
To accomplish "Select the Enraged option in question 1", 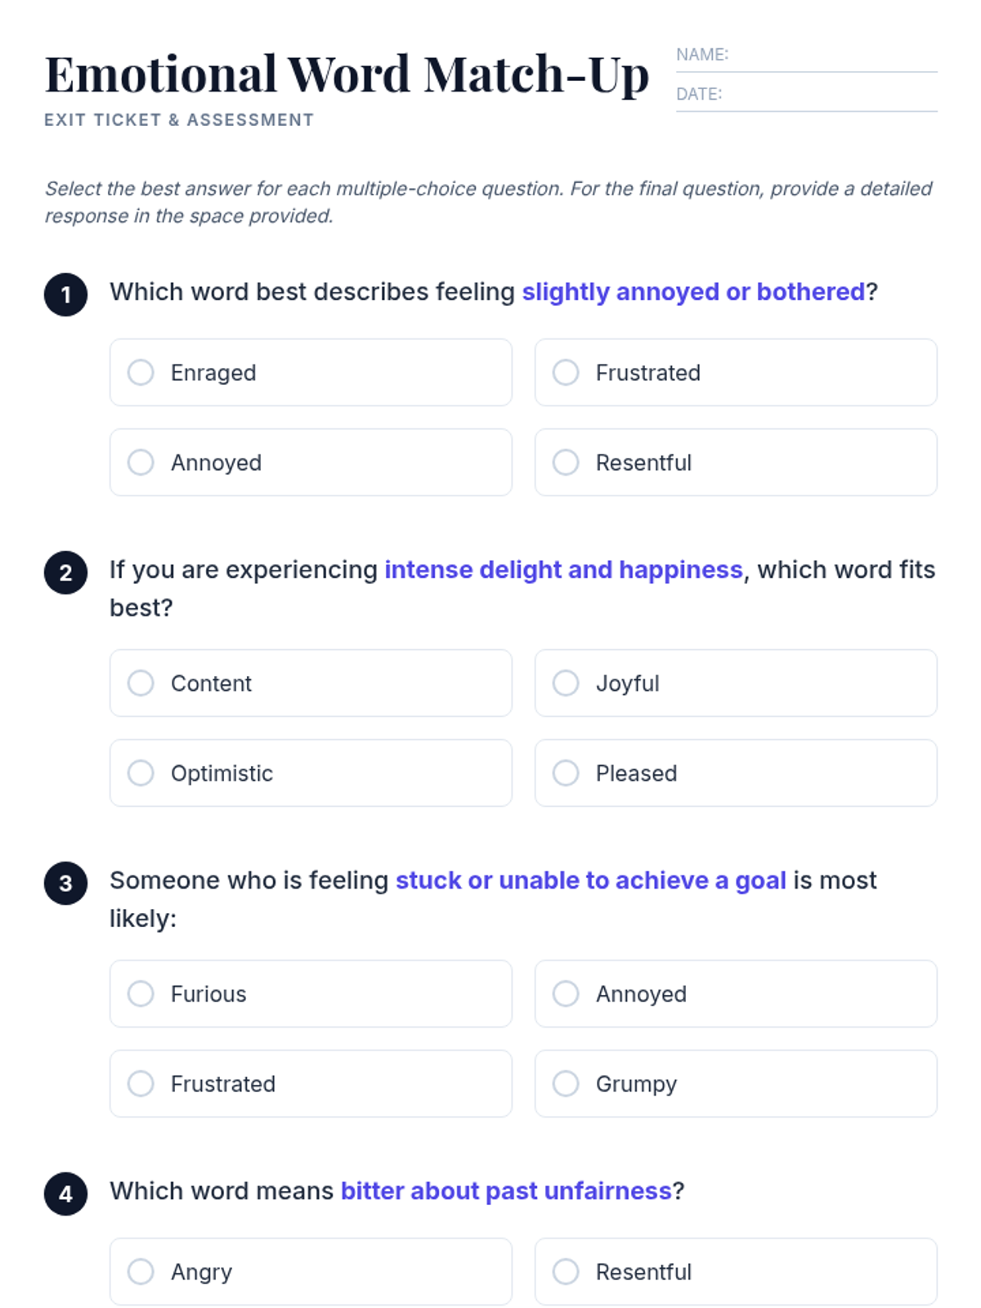I will tap(141, 373).
